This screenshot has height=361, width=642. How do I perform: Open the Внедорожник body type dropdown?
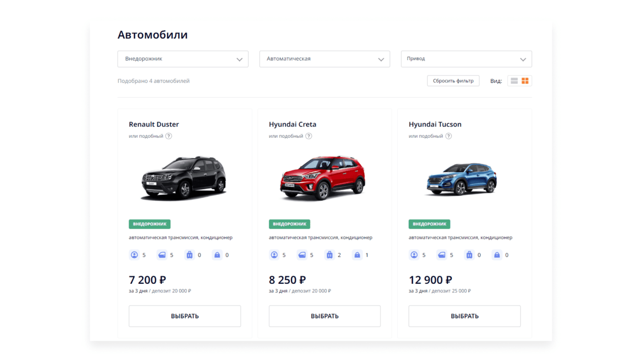(x=183, y=59)
